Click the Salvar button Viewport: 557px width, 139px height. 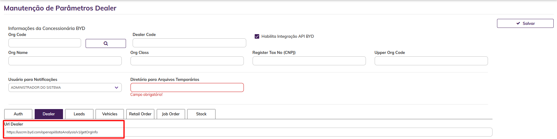click(x=525, y=23)
